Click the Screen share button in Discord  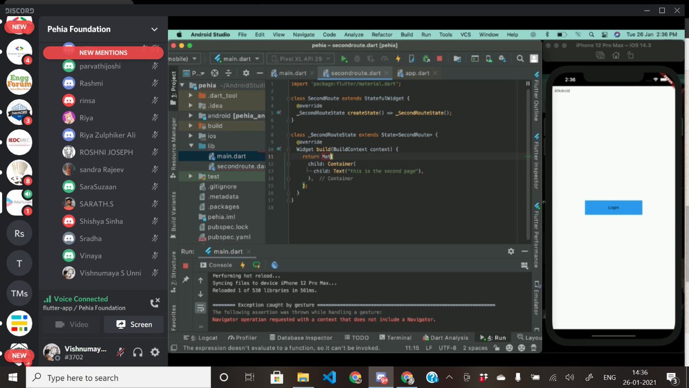[x=134, y=324]
